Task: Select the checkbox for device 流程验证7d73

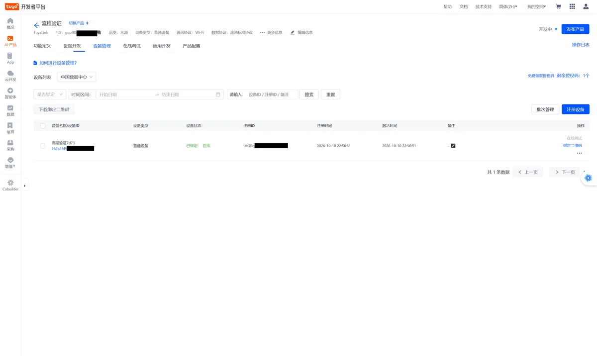Action: coord(43,146)
